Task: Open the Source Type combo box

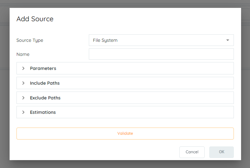Action: 161,40
